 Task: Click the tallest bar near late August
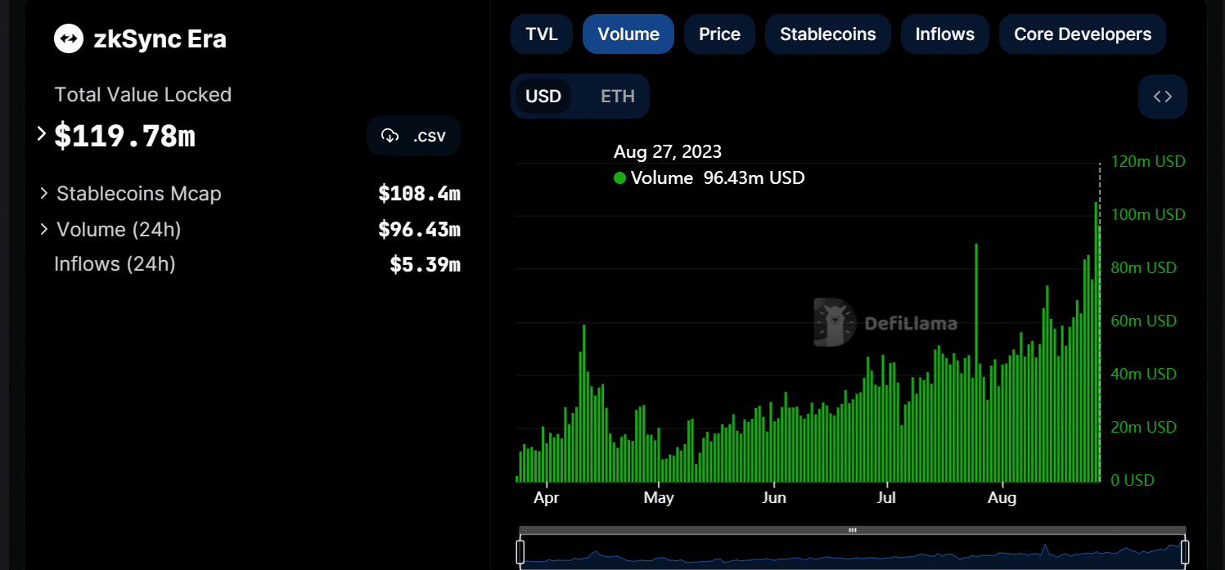click(1096, 342)
